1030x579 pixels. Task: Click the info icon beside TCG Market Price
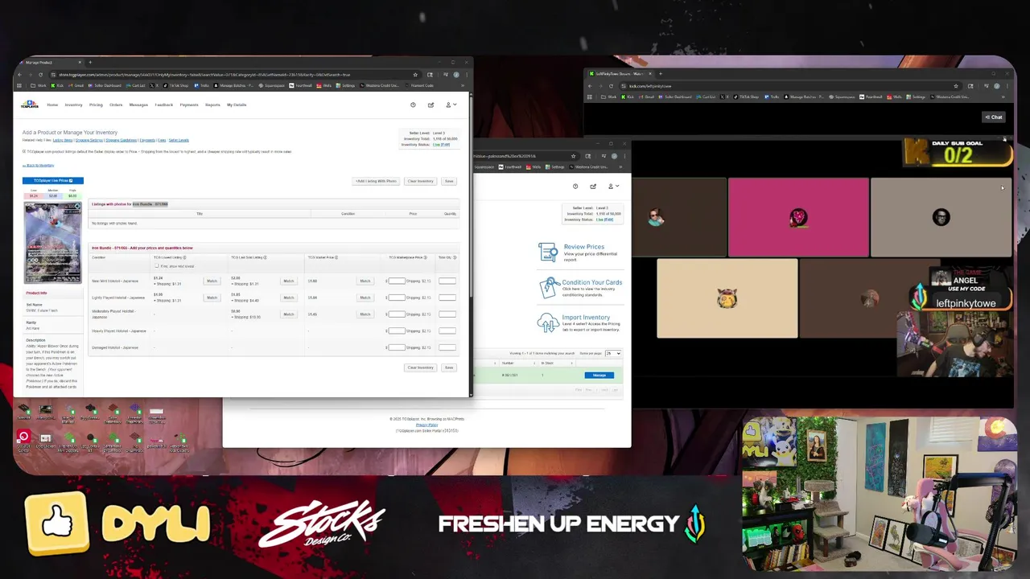336,257
